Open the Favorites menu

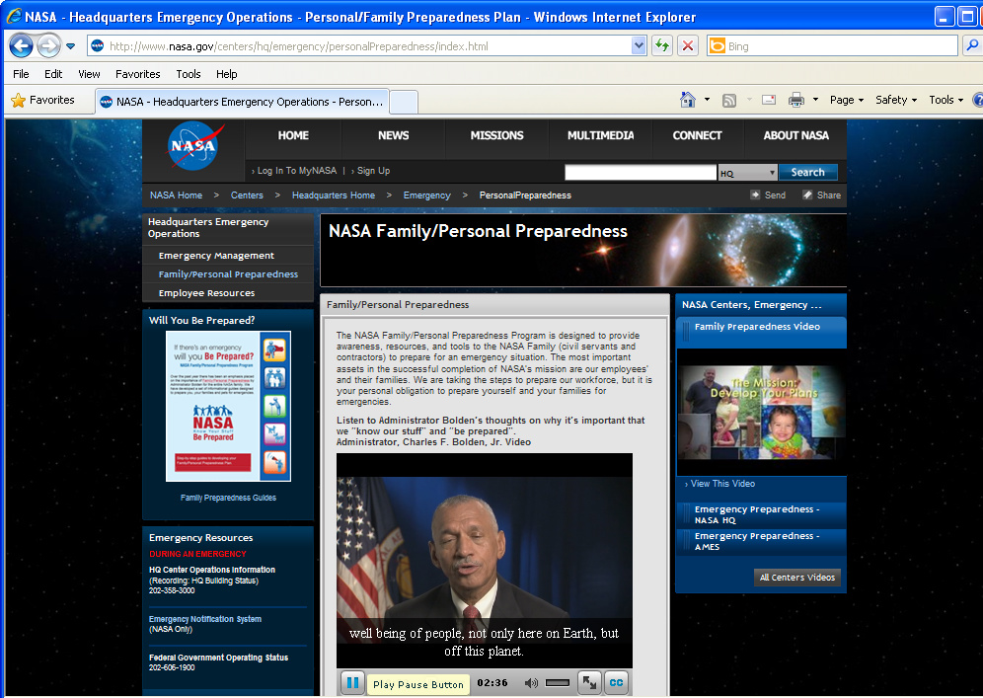click(138, 74)
